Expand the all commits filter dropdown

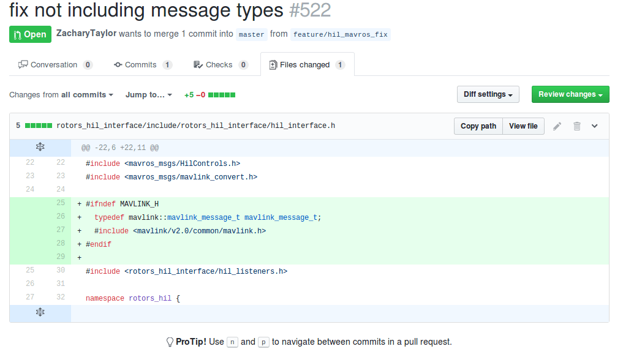pos(88,95)
